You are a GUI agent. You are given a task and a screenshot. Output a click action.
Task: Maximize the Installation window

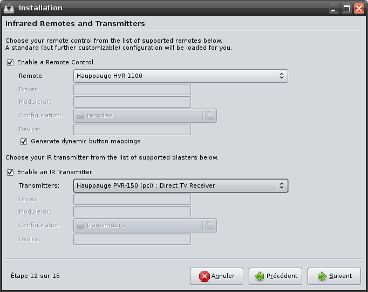click(x=346, y=9)
